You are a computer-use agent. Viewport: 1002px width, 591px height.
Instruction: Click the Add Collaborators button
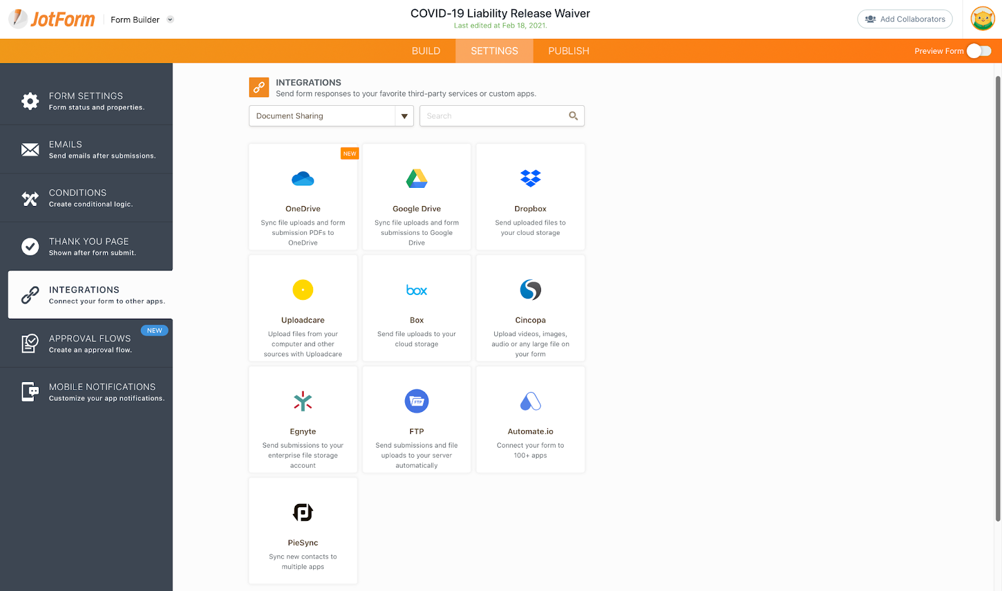coord(905,19)
